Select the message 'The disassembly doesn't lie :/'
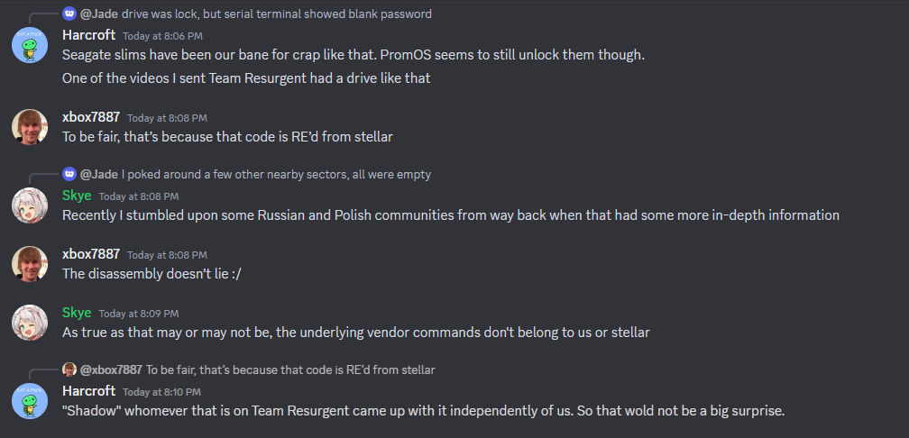 coord(151,273)
